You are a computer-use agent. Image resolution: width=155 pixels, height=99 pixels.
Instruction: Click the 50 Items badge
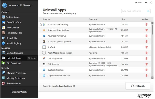(32, 58)
